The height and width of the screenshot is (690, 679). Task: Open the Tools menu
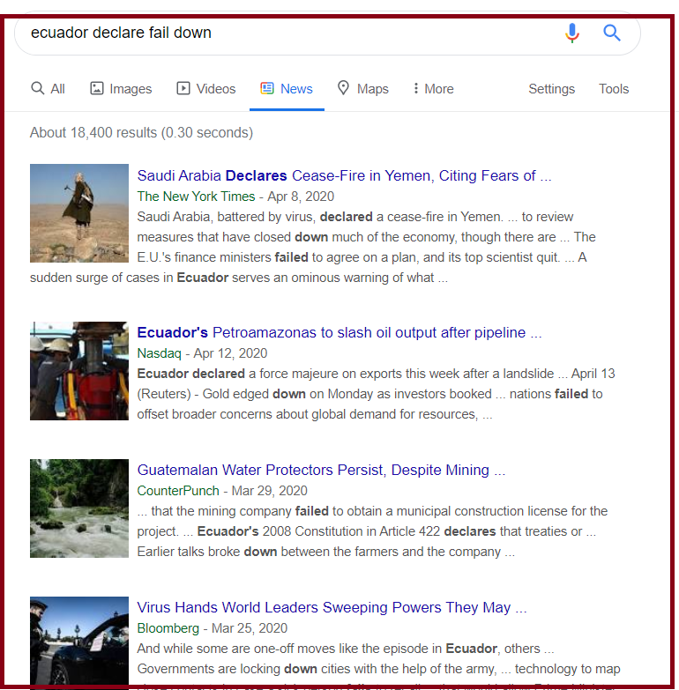click(614, 89)
